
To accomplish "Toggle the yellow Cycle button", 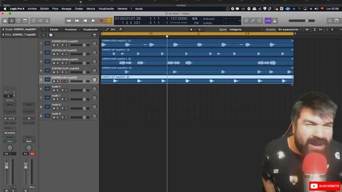I will tap(108, 21).
